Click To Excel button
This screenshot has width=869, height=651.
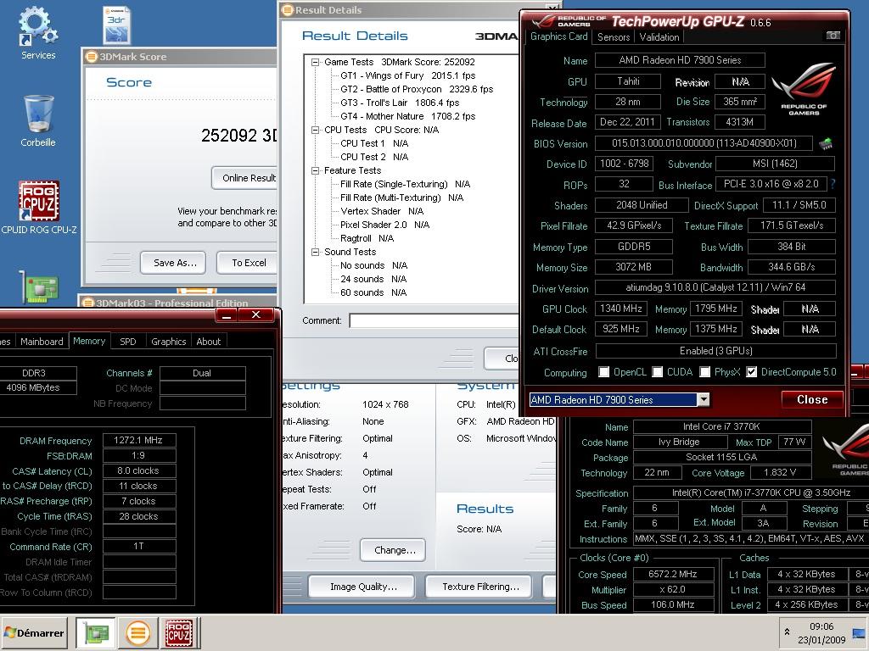point(247,263)
